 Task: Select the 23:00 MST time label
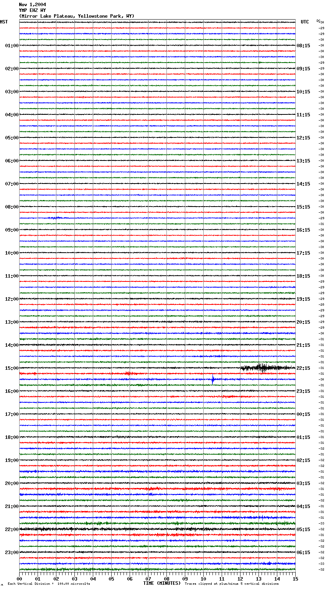[x=12, y=553]
